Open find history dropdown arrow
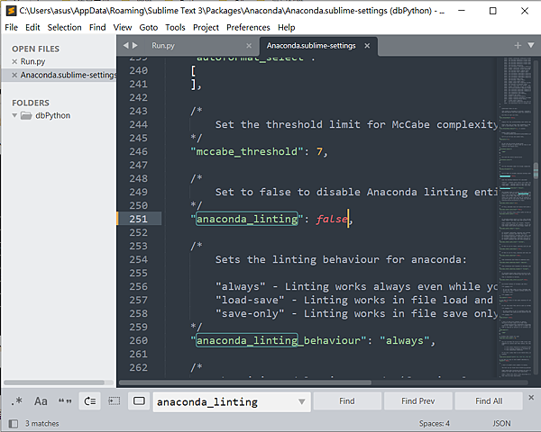Screen dimensions: 541x432 tap(301, 401)
